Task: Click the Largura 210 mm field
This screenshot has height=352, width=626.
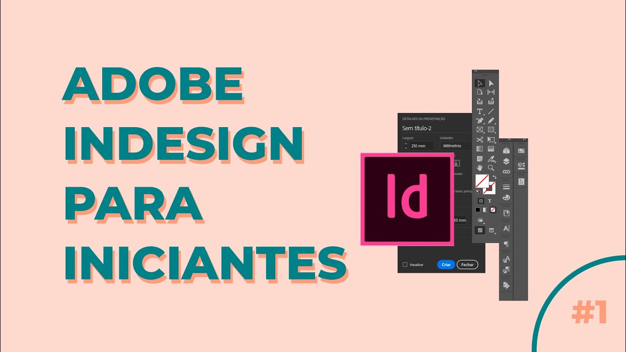Action: coord(422,146)
